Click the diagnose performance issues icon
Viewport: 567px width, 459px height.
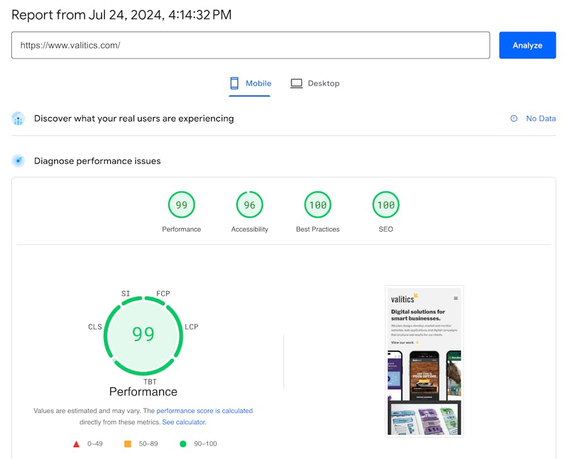18,161
